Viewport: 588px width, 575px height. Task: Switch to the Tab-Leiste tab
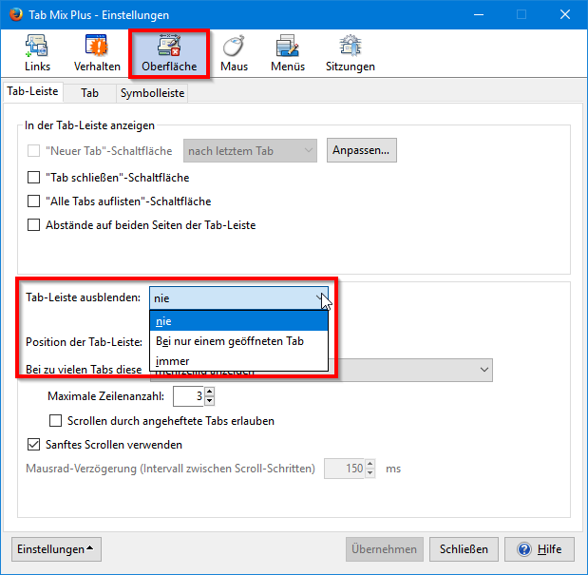(x=32, y=91)
